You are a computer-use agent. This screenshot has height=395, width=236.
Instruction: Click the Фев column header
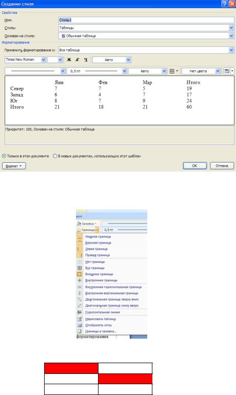click(x=103, y=82)
